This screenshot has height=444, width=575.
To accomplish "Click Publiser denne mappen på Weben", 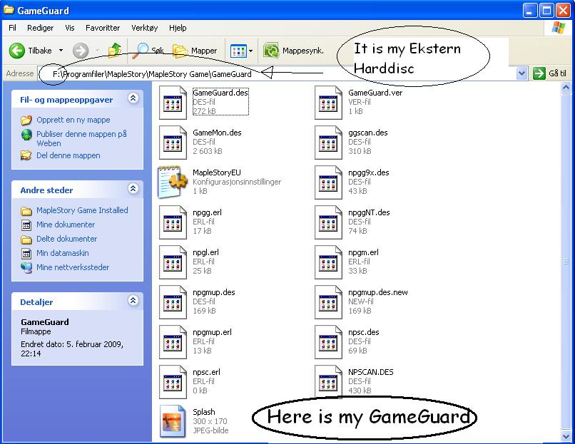I will [x=81, y=138].
